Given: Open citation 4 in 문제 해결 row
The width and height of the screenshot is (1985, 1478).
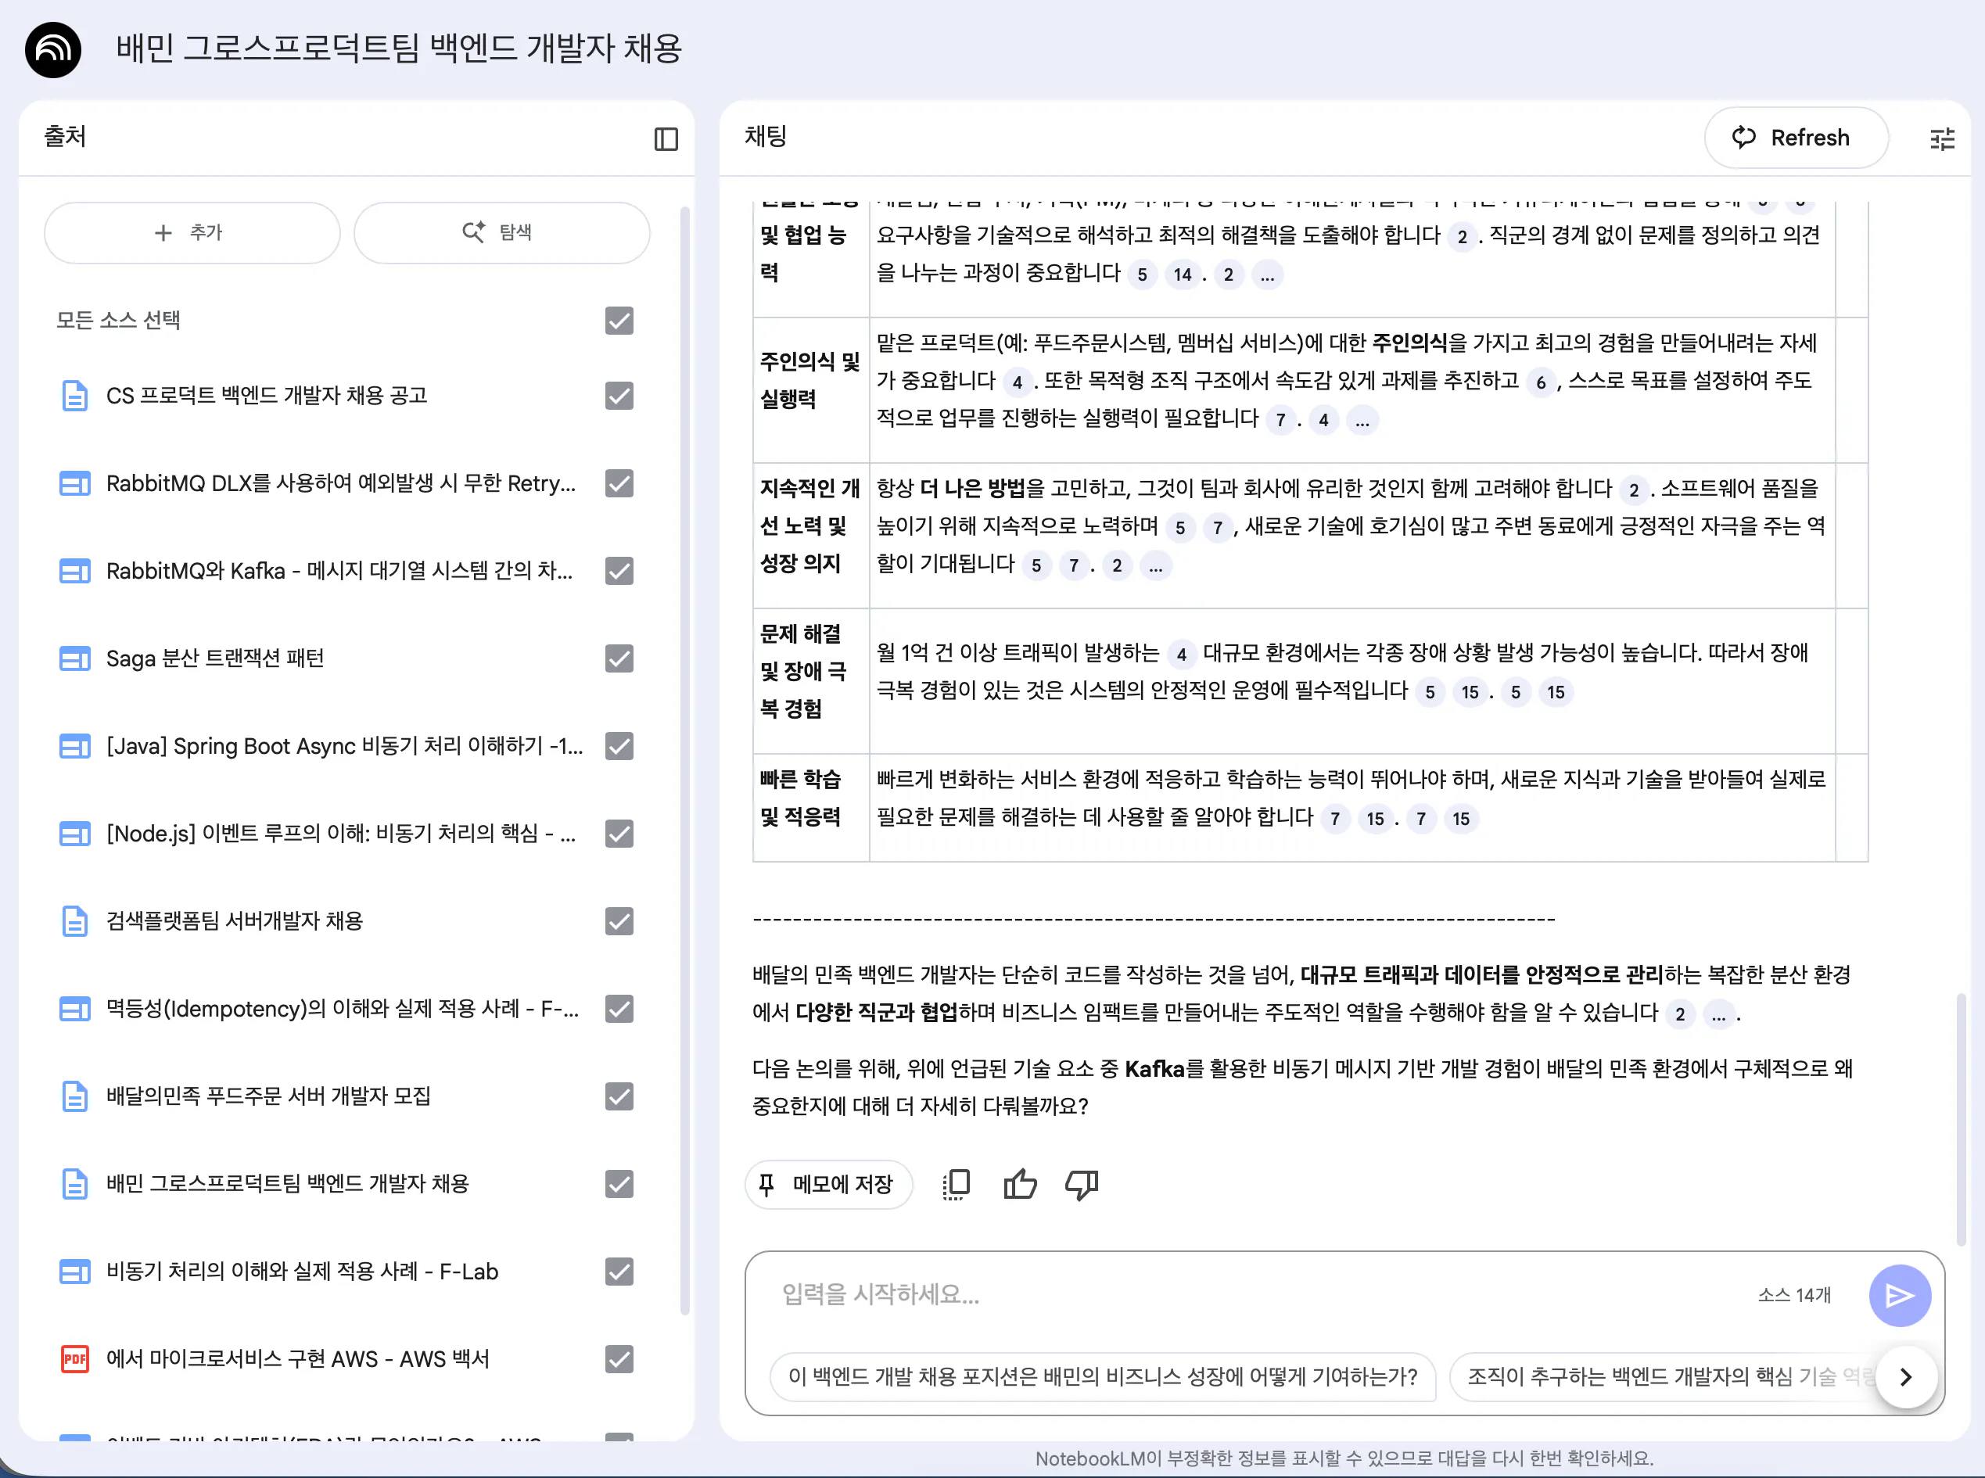Looking at the screenshot, I should click(1181, 655).
